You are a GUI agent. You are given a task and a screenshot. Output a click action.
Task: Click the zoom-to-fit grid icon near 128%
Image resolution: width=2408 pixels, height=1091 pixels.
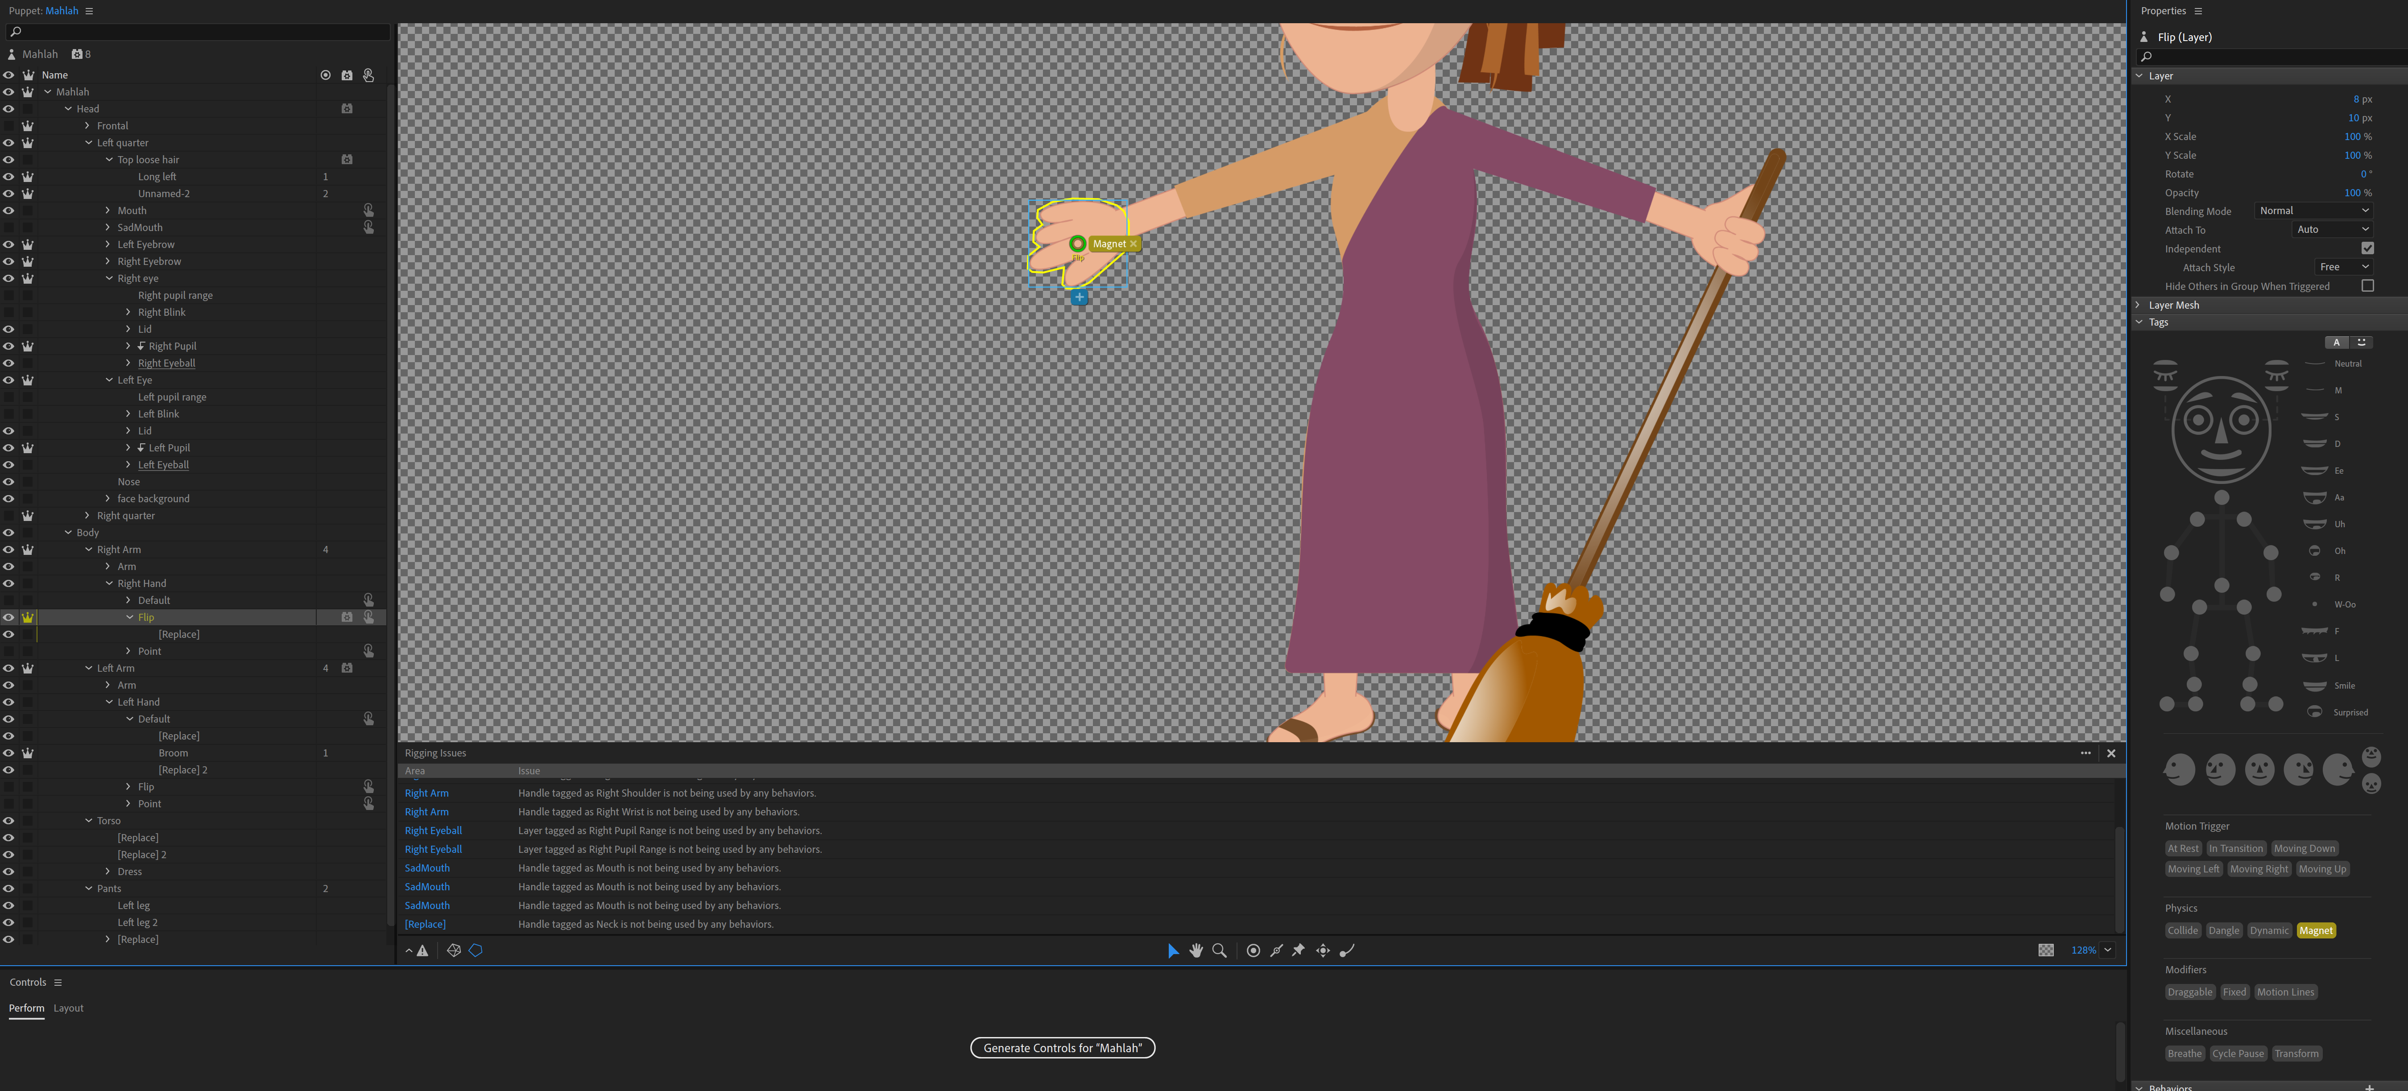click(x=2047, y=950)
